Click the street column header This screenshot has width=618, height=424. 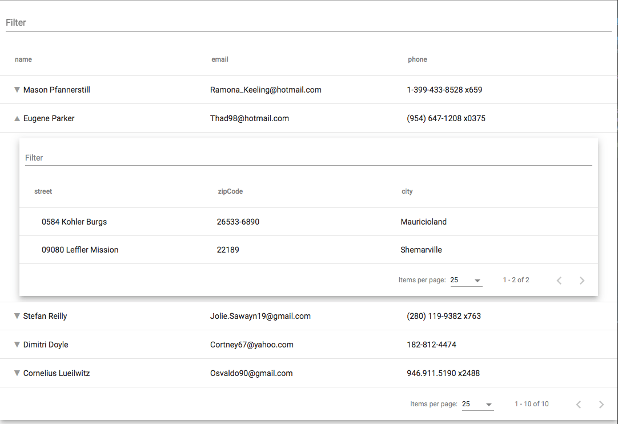pos(43,191)
